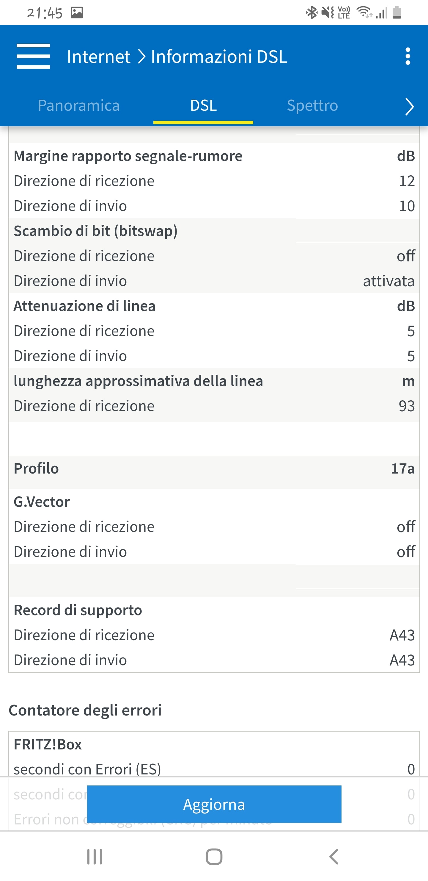This screenshot has height=881, width=428.
Task: Tap the Contatore degli errori heading
Action: [85, 710]
